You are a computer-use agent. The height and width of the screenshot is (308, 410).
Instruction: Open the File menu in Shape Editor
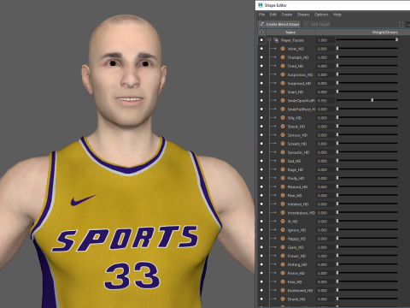[x=261, y=15]
